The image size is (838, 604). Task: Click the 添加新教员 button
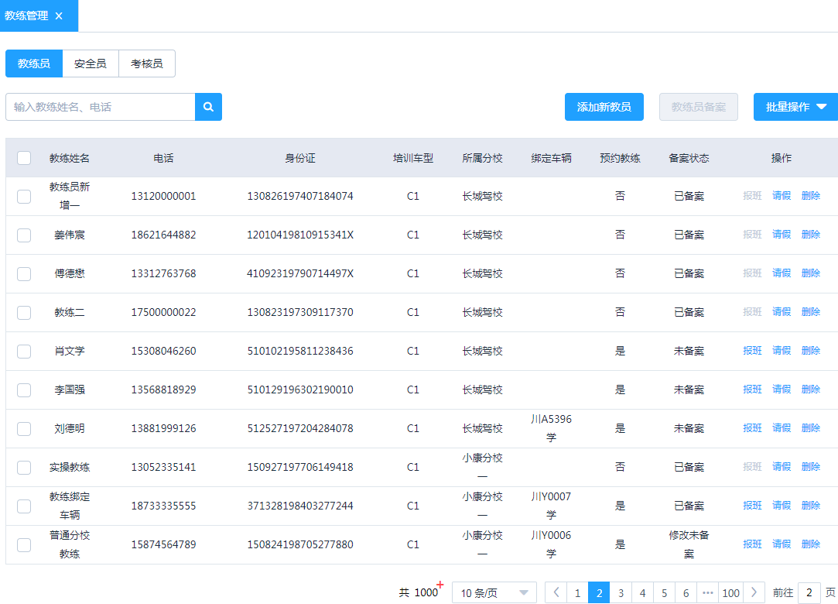604,107
